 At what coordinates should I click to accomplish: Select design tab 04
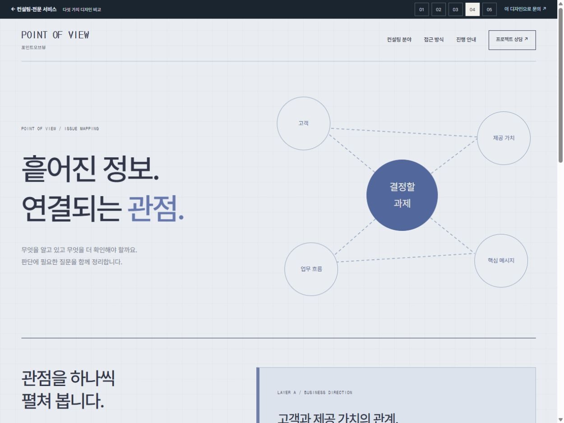pyautogui.click(x=472, y=9)
